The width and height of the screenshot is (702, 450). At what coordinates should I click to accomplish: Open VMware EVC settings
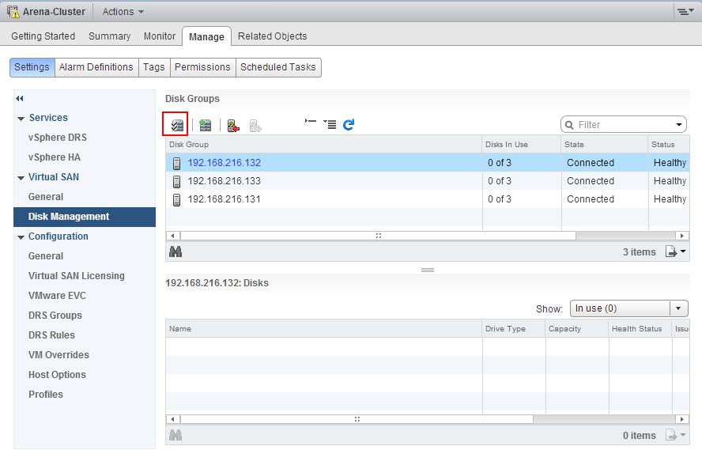point(57,296)
